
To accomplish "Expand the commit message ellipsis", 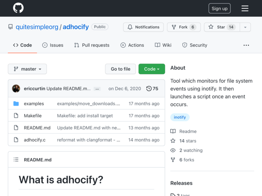I will [x=97, y=89].
